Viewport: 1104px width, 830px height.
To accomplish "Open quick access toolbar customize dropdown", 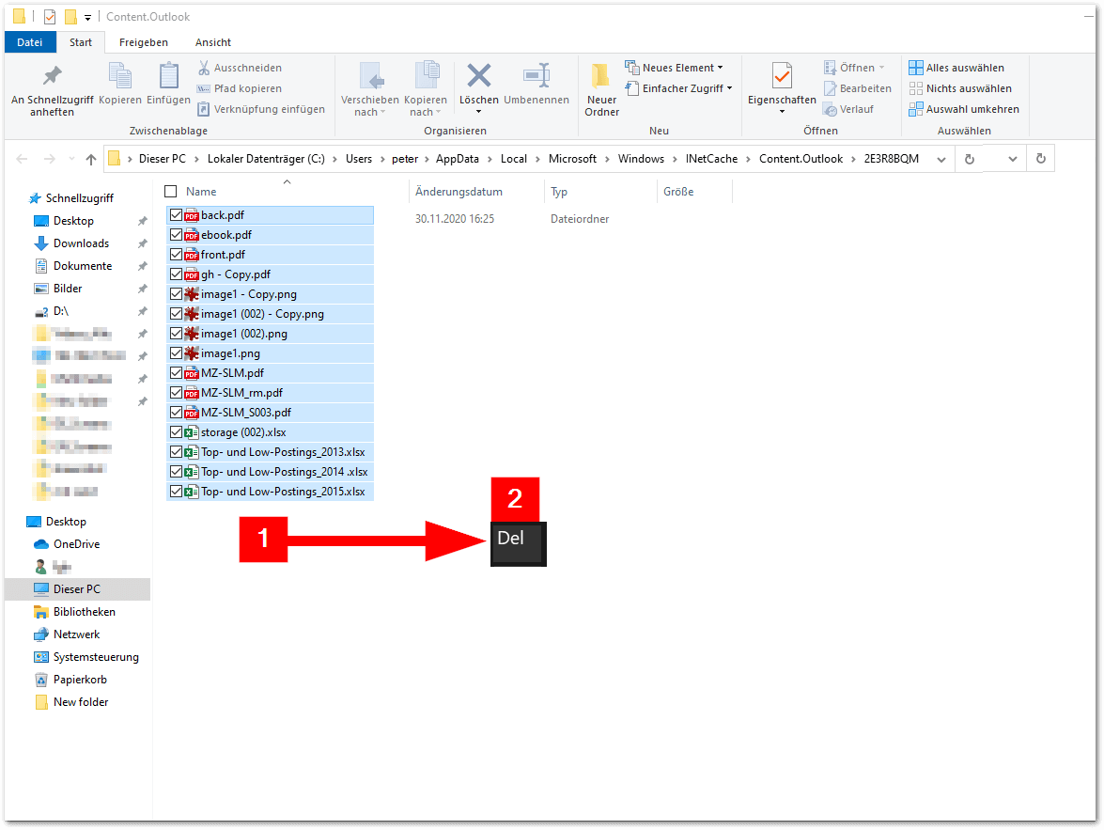I will coord(87,17).
